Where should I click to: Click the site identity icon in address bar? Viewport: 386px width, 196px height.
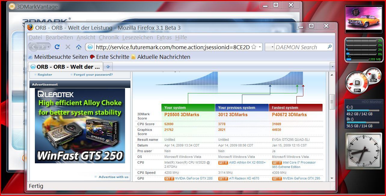(90, 47)
